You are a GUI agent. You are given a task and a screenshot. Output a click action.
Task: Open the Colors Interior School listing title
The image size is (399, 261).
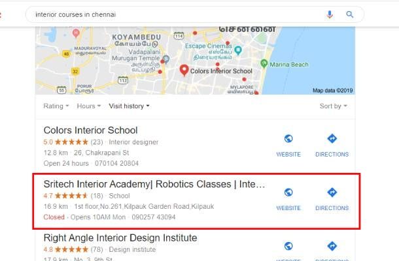coord(90,130)
